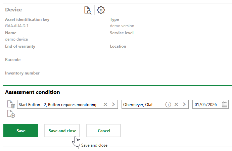Show info for Obermeyer, Olaf
232x151 pixels.
coord(168,105)
